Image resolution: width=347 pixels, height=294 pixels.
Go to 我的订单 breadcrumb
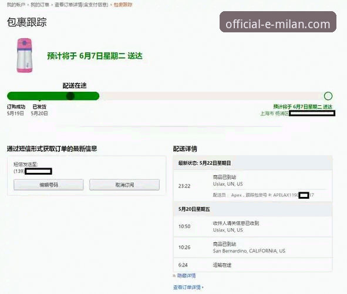pyautogui.click(x=40, y=5)
